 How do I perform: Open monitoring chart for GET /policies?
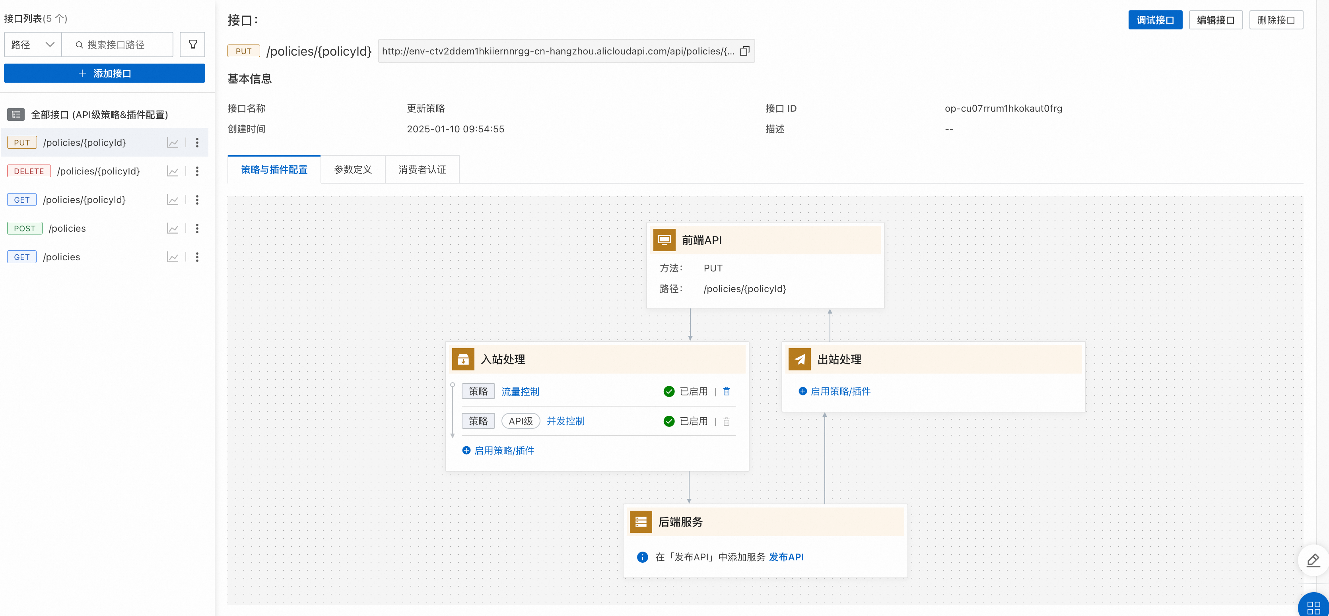click(172, 257)
